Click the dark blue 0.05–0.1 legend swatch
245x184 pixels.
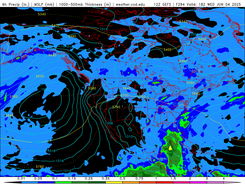(47, 182)
